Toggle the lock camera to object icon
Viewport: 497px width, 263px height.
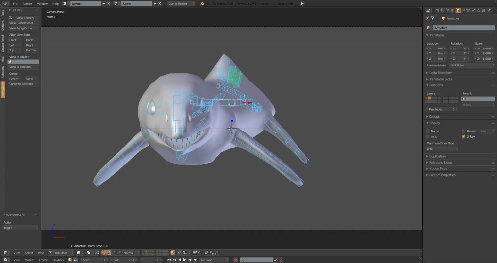pyautogui.click(x=173, y=252)
